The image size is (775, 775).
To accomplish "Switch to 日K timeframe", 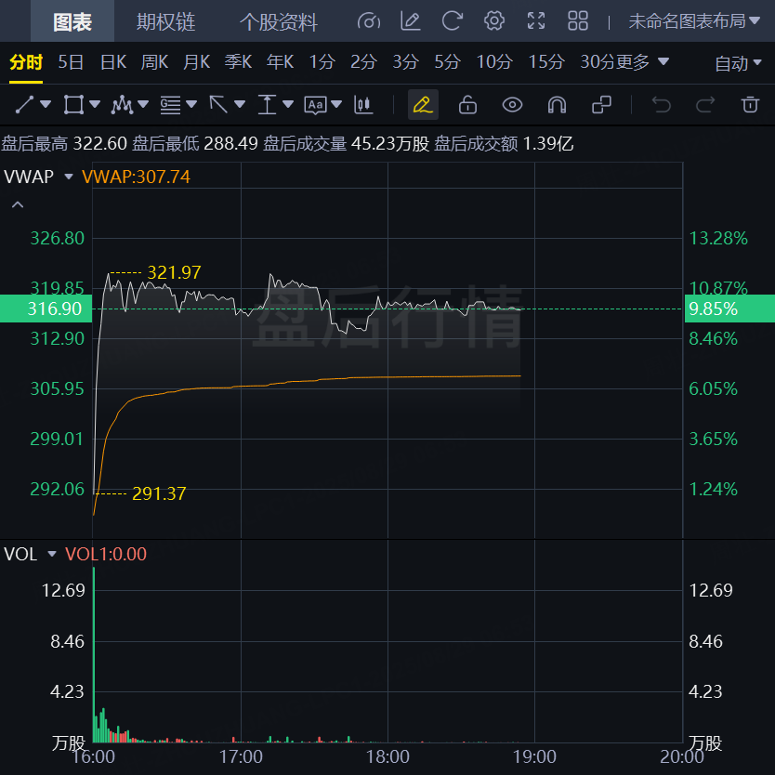I will coord(113,62).
